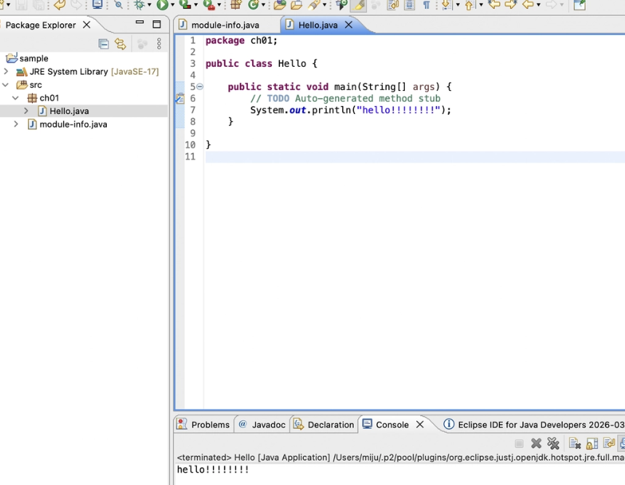
Task: Expand the JRE System Library node
Action: tap(6, 72)
